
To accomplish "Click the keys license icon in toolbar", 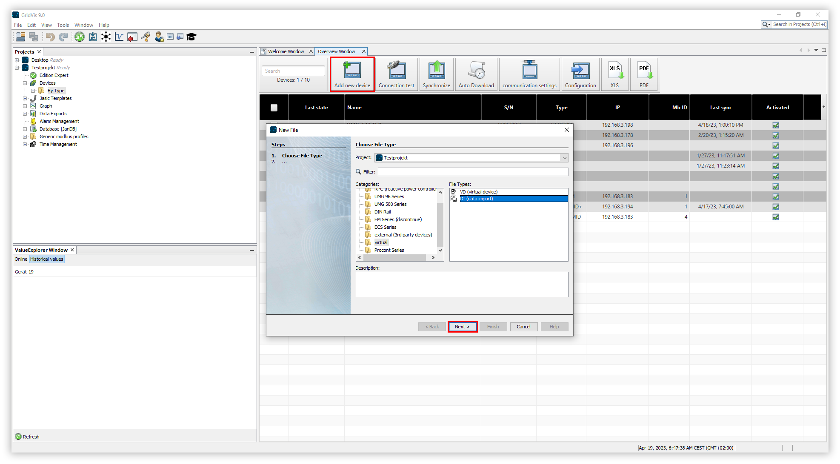I will tap(146, 37).
